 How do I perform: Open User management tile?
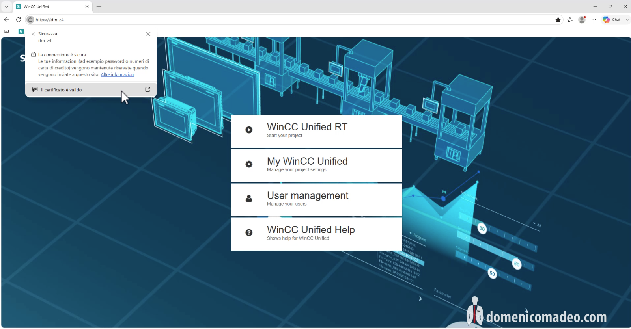pos(316,200)
